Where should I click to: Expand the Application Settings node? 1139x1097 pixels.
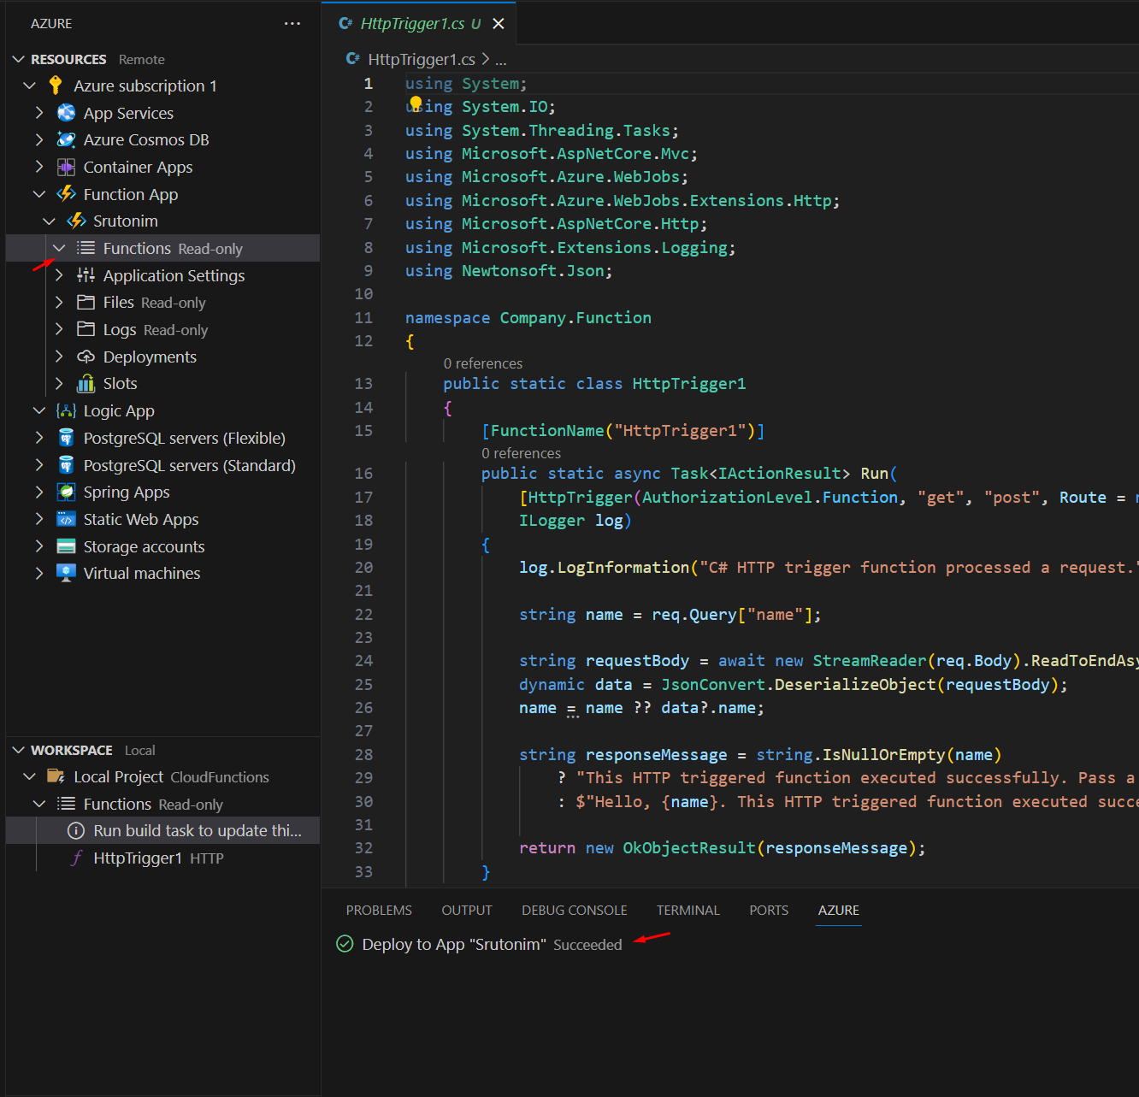tap(59, 275)
